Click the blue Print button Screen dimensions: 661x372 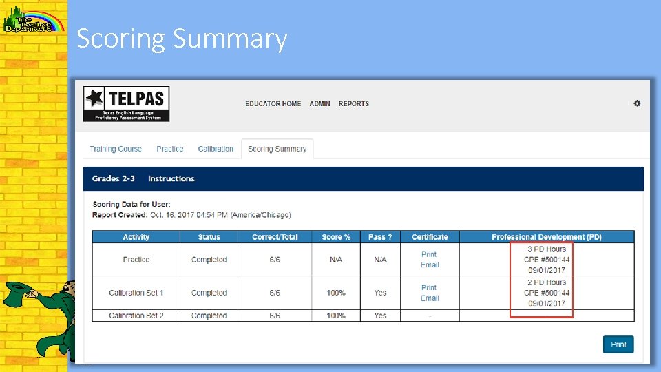618,344
